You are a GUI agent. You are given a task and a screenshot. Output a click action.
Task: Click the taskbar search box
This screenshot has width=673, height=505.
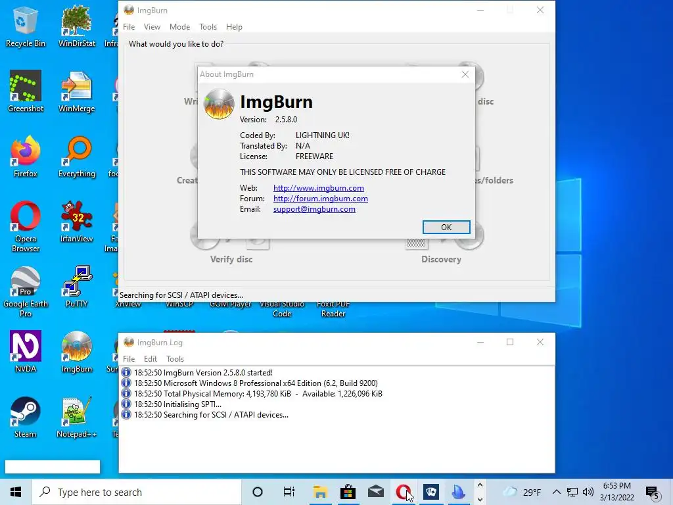pos(137,492)
